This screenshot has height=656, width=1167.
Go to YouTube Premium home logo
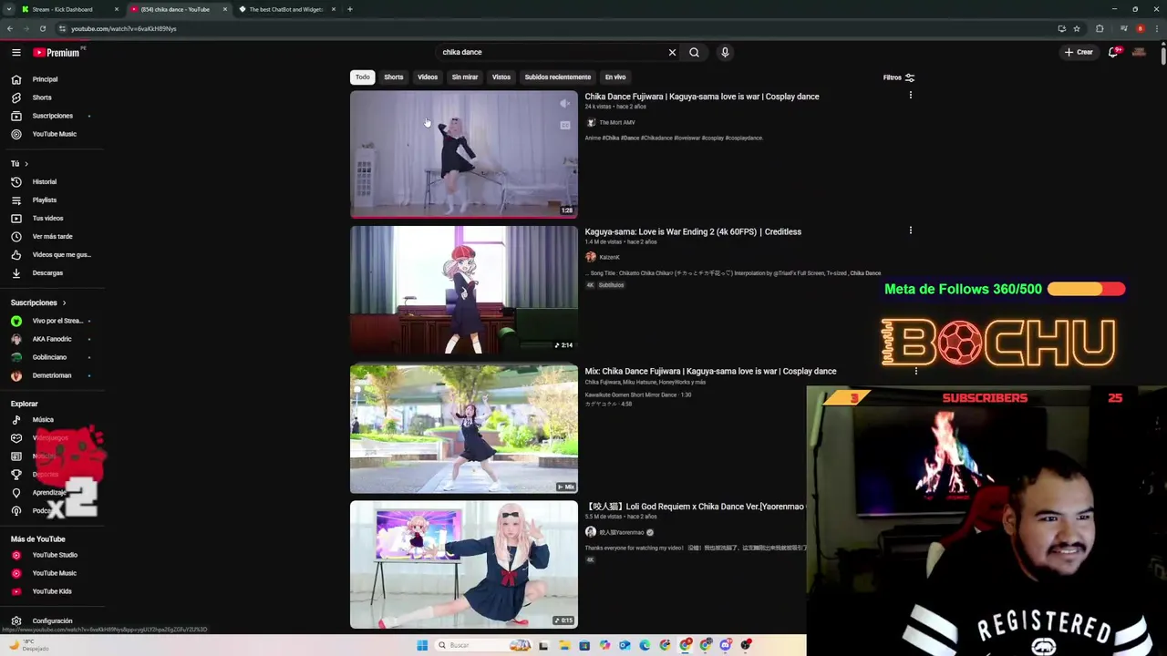point(58,52)
